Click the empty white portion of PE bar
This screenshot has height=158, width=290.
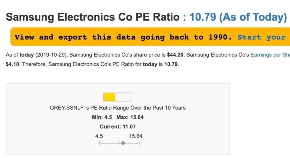point(124,97)
